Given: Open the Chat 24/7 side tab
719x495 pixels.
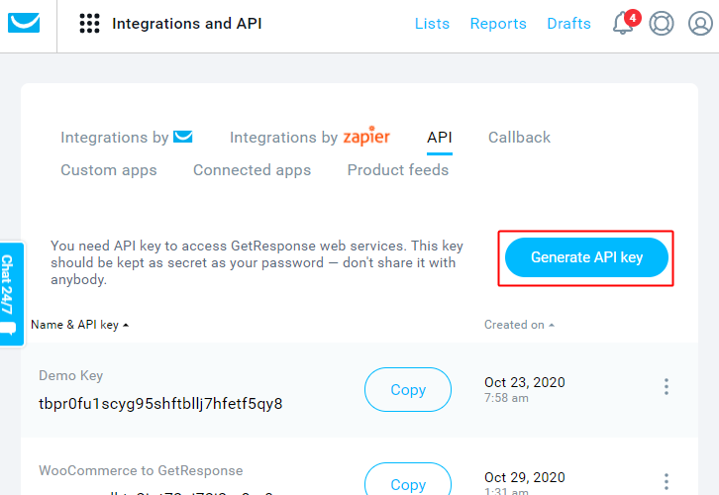Looking at the screenshot, I should [x=11, y=294].
